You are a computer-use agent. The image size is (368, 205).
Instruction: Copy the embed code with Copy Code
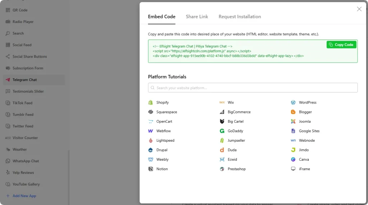point(341,45)
